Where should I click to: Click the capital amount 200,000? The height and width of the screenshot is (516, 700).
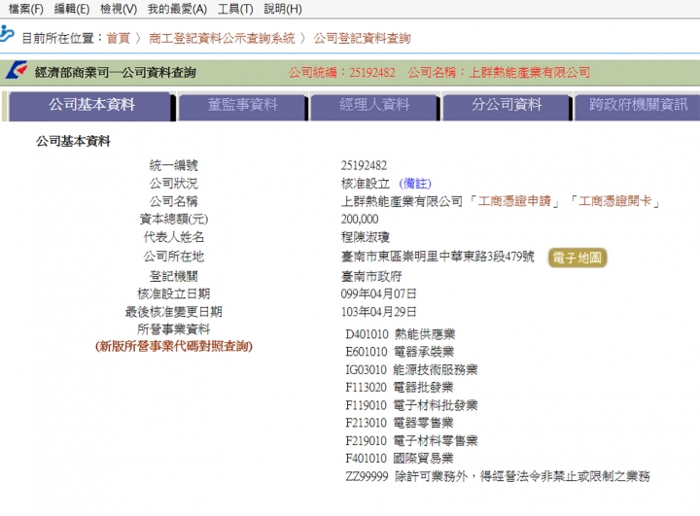click(x=360, y=220)
